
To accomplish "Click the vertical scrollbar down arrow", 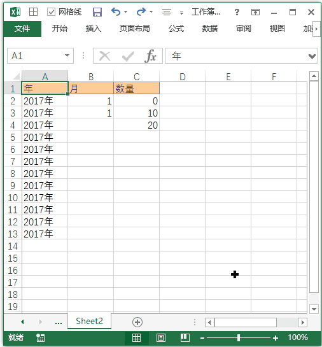I will coord(314,309).
